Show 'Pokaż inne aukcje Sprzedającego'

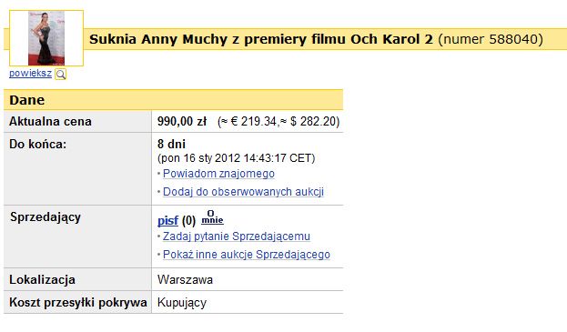coord(247,255)
